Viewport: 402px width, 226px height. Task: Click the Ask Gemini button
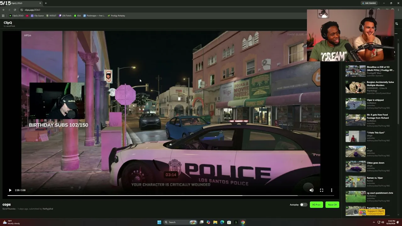[x=369, y=3]
